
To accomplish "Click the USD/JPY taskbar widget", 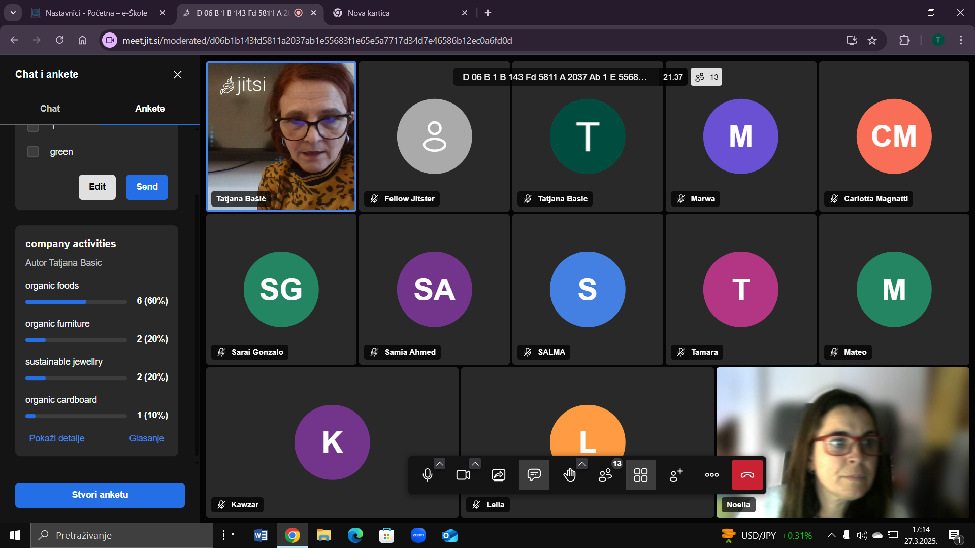I will pos(767,535).
